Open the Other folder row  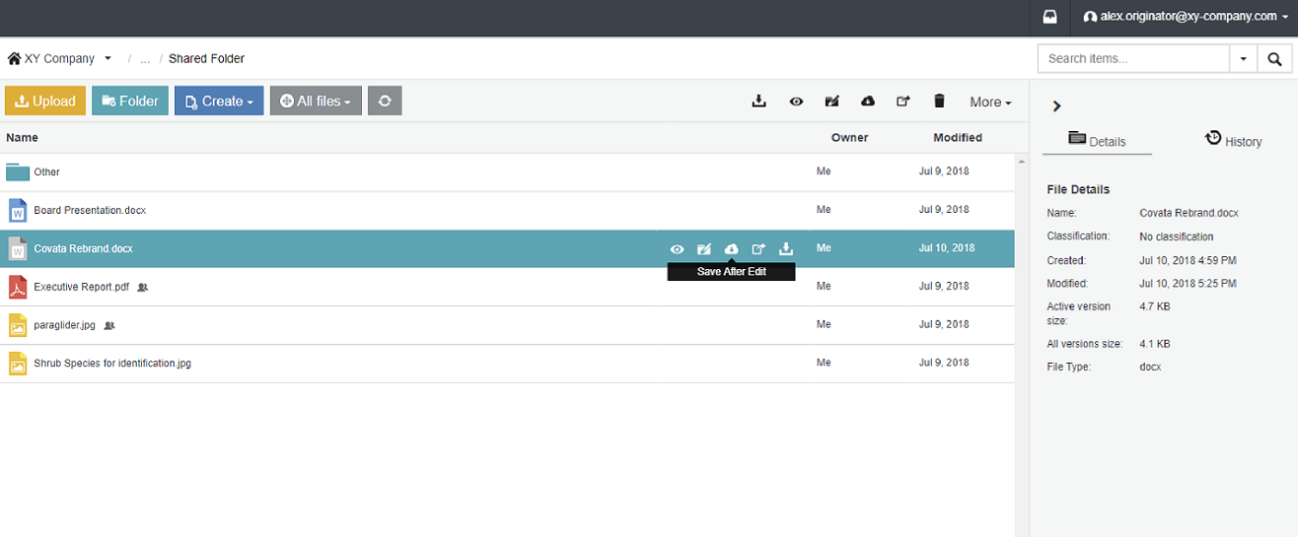(x=507, y=171)
